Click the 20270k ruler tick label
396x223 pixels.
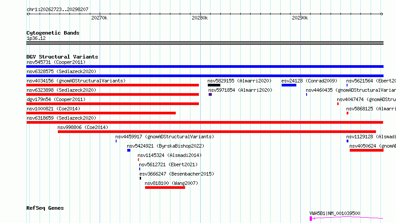(x=99, y=18)
